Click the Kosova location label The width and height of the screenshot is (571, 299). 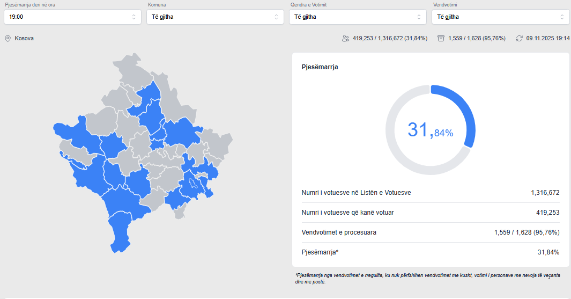pos(24,39)
